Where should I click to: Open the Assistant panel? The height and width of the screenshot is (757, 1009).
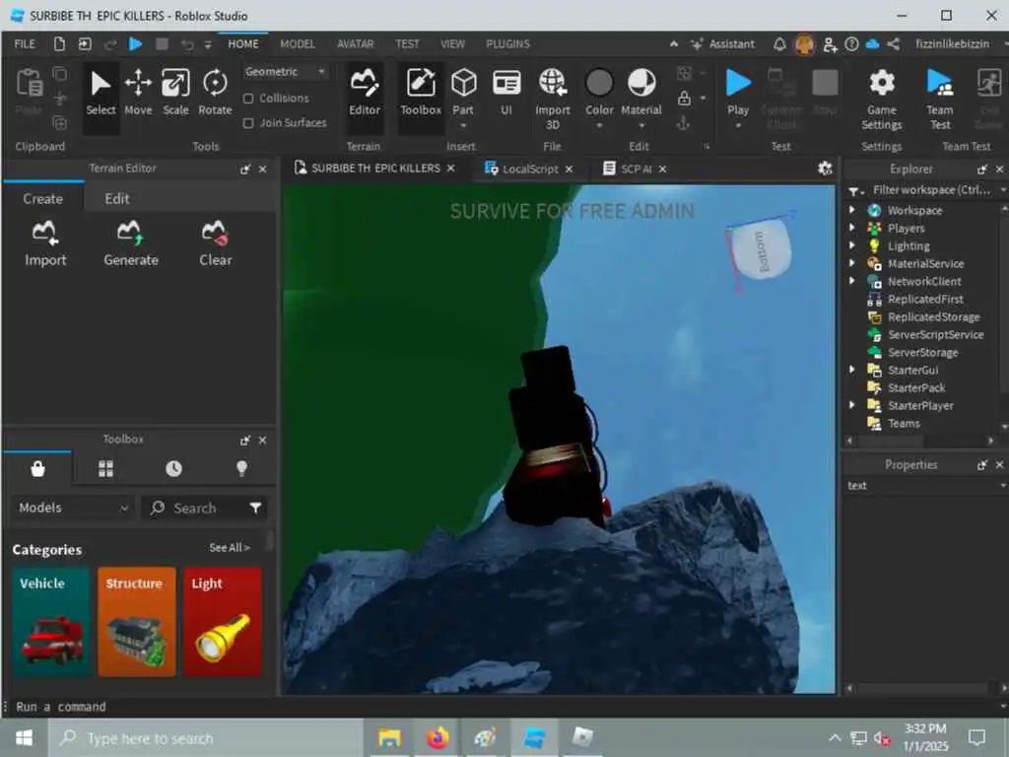coord(722,43)
